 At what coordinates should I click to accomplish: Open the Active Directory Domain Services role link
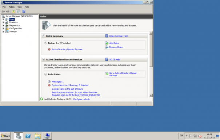tap(67, 50)
